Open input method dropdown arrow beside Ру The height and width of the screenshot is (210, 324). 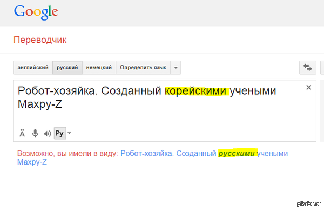70,133
